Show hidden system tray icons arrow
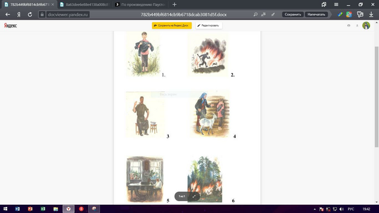 click(314, 209)
